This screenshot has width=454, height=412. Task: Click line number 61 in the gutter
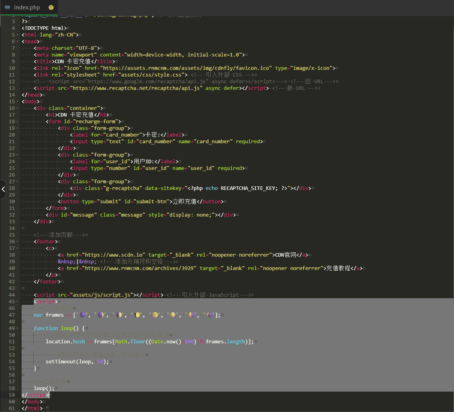pyautogui.click(x=12, y=408)
